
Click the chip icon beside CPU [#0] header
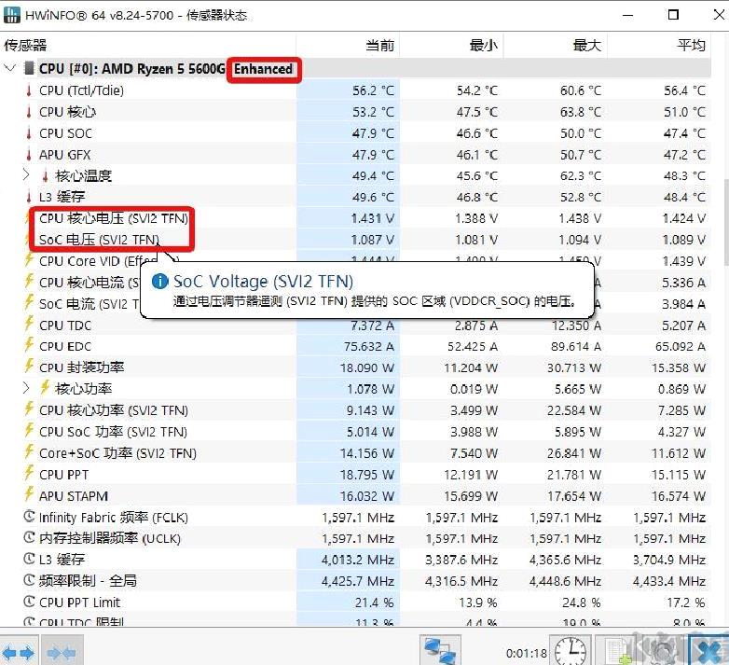(29, 68)
